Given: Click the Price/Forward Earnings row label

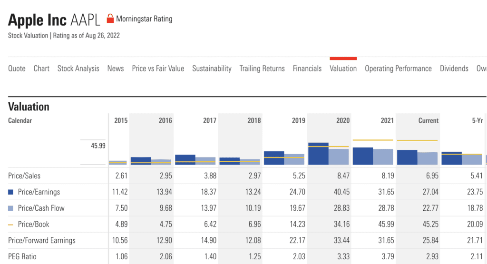Looking at the screenshot, I should [x=42, y=240].
